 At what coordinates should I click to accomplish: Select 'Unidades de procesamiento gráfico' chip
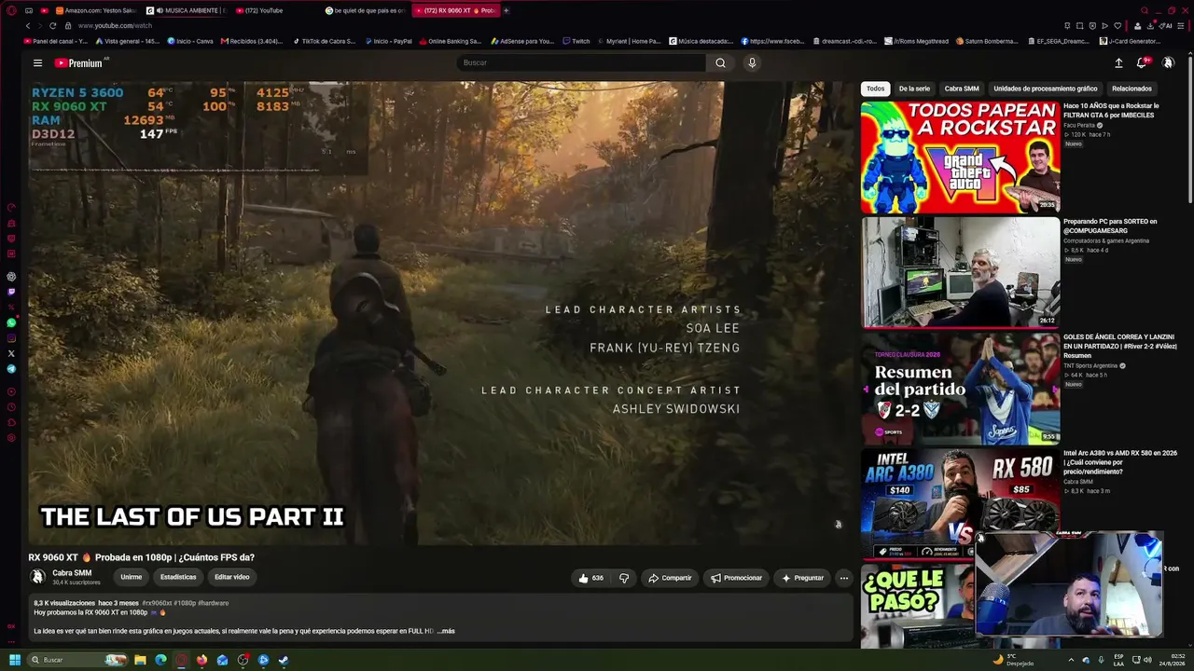click(1045, 89)
